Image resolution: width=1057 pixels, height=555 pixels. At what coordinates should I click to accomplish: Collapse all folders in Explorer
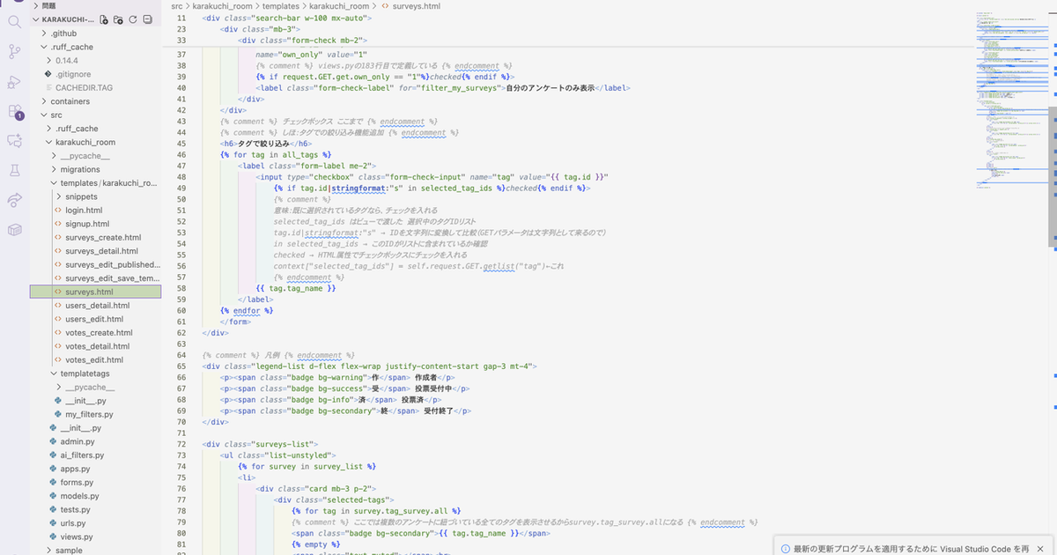click(146, 19)
